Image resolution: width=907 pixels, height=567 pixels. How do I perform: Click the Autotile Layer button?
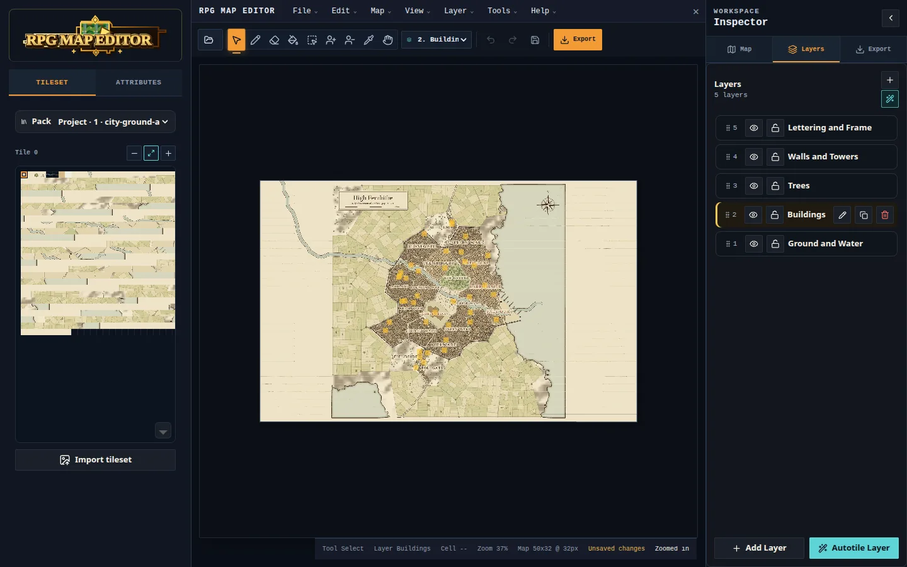[854, 548]
